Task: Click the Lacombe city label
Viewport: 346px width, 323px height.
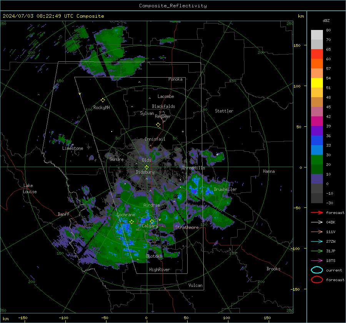Action: pyautogui.click(x=166, y=96)
